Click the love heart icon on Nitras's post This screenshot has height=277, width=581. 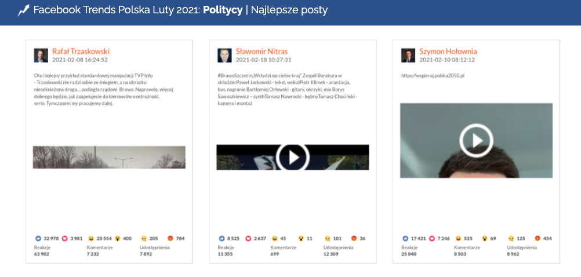(248, 238)
